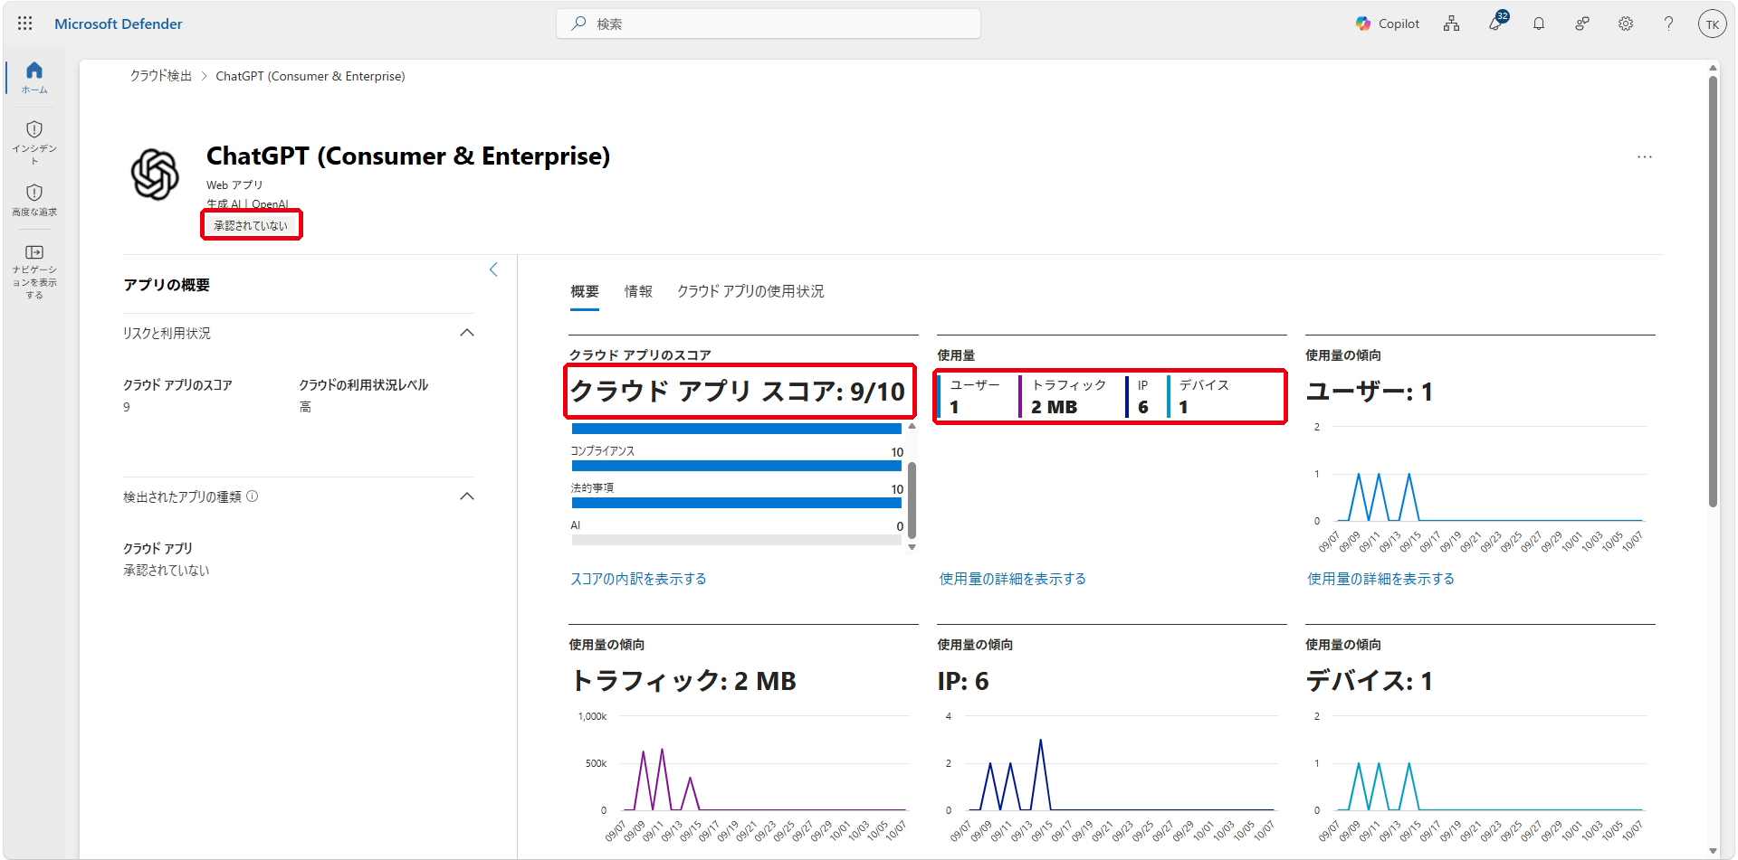Click the 法的事項 score bar
1738x860 pixels.
737,503
